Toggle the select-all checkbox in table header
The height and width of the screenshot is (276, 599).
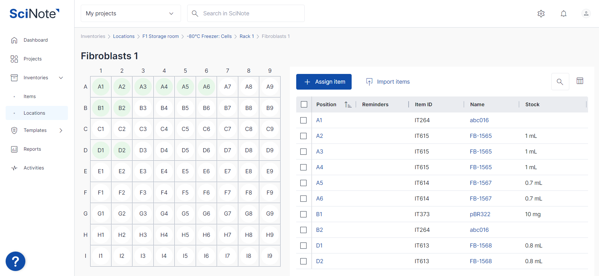click(x=304, y=105)
